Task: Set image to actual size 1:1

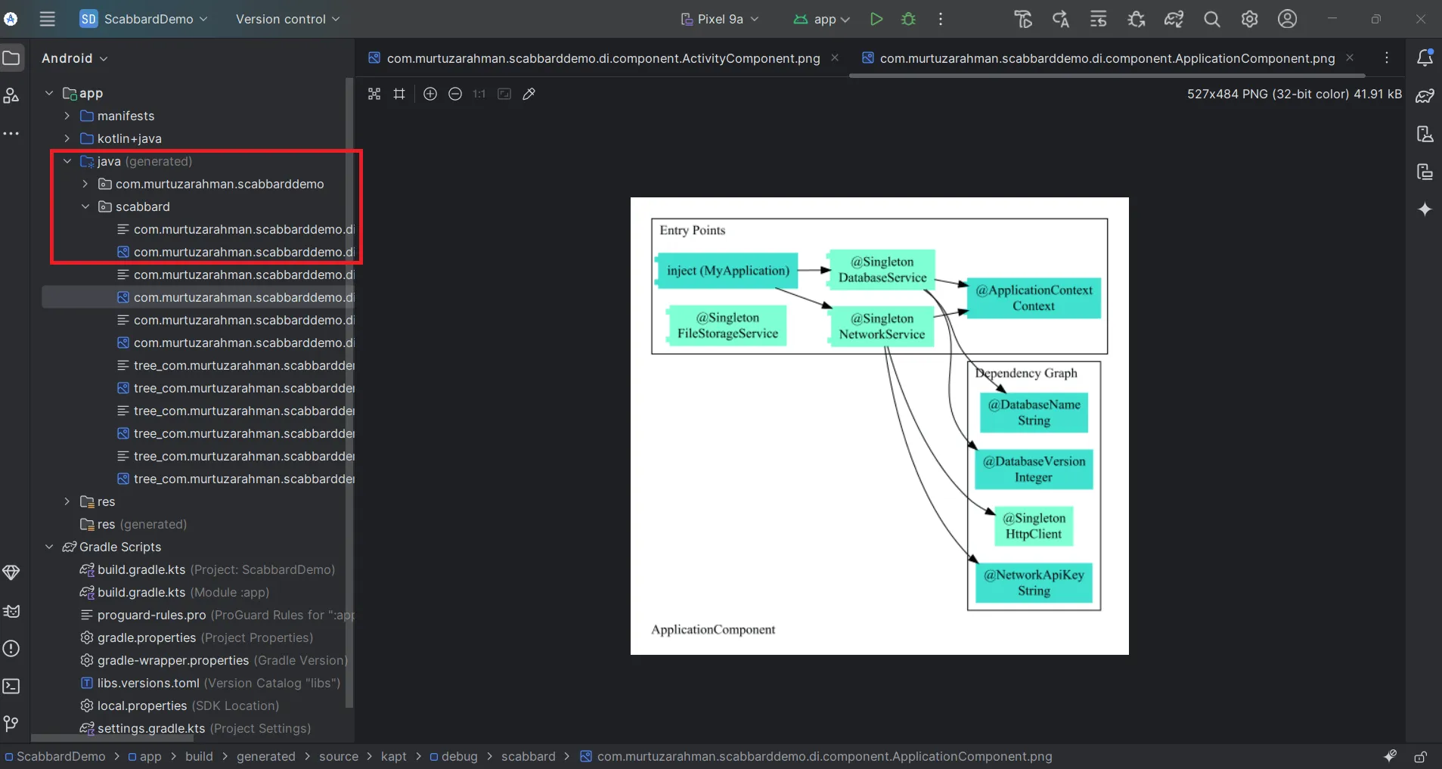Action: [479, 94]
